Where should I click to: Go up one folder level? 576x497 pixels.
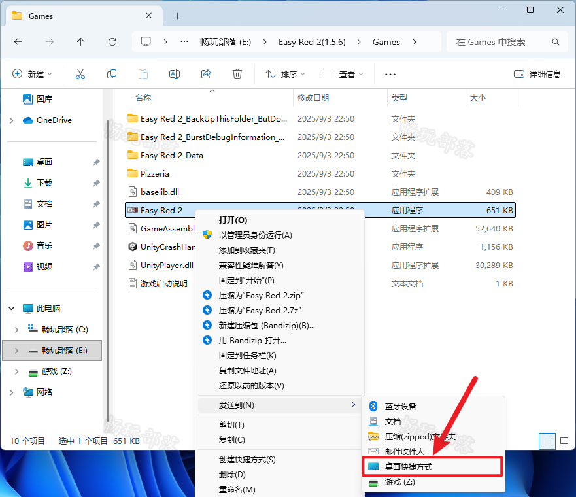point(81,42)
